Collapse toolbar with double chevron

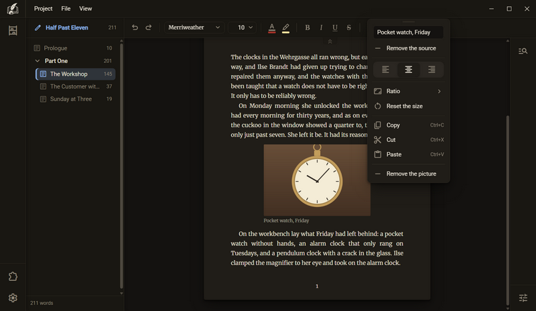click(330, 42)
